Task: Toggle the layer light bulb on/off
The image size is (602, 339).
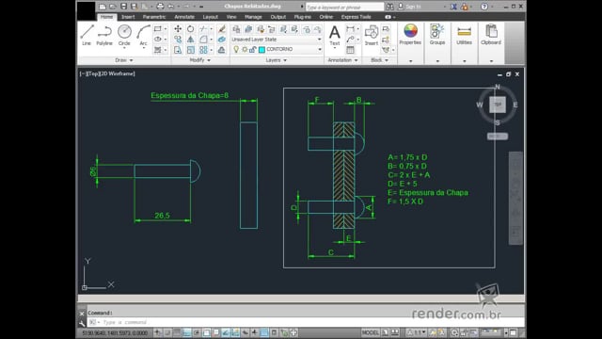Action: (x=236, y=49)
